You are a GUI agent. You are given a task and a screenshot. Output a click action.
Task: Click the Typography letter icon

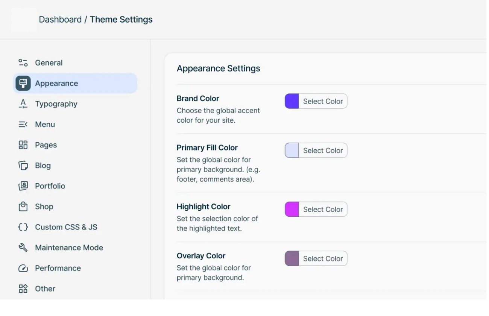23,104
